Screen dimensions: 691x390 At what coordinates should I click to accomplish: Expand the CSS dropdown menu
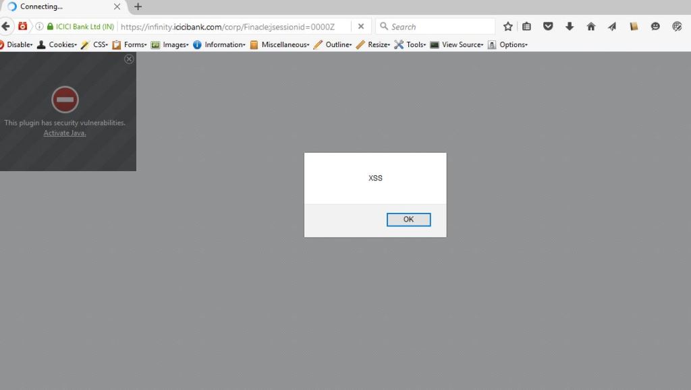coord(99,44)
